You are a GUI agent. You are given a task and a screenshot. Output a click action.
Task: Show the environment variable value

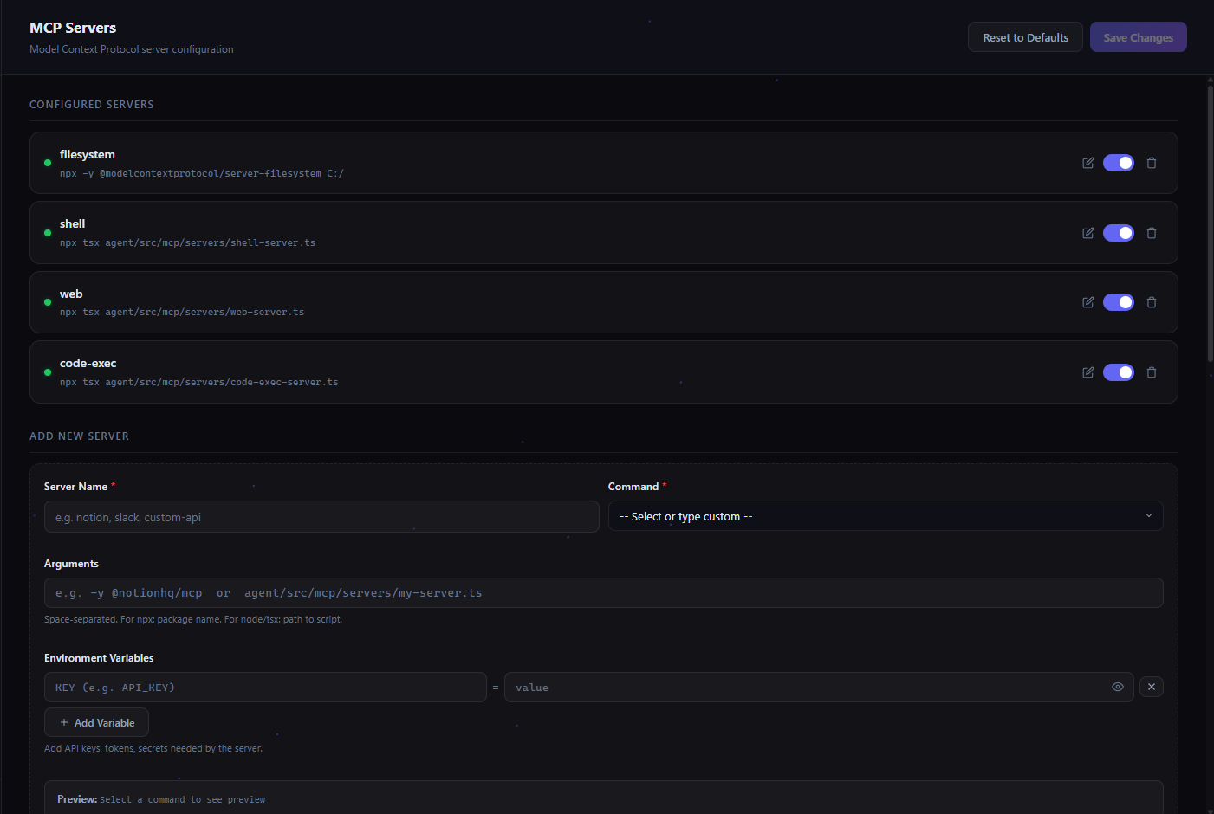tap(1118, 687)
